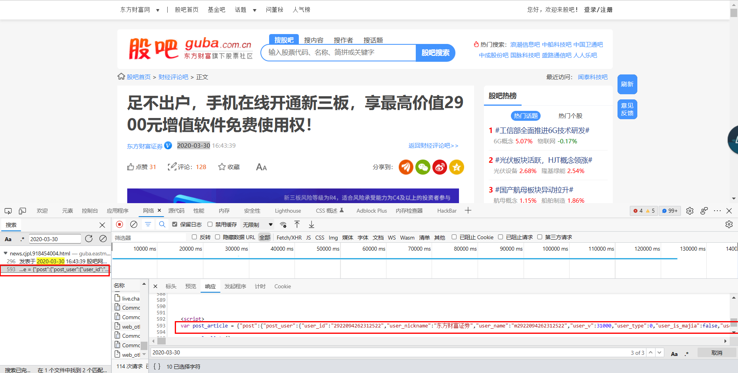Check the 隐藏数据 URL checkbox
This screenshot has height=373, width=738.
[x=218, y=237]
